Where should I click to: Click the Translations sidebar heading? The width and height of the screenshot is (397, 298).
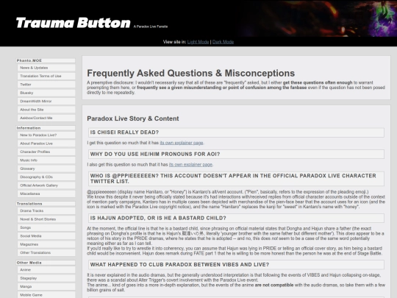(46, 204)
